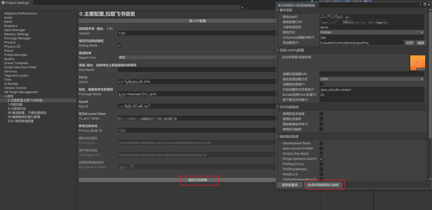Select Player in the settings list
This screenshot has width=432, height=210.
tap(9, 51)
